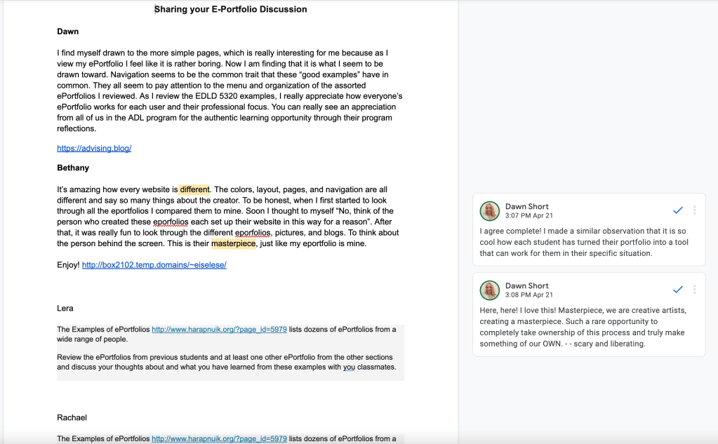Select the comment starting "I agree complete!"
Viewport: 718px width, 444px height.
tap(583, 242)
